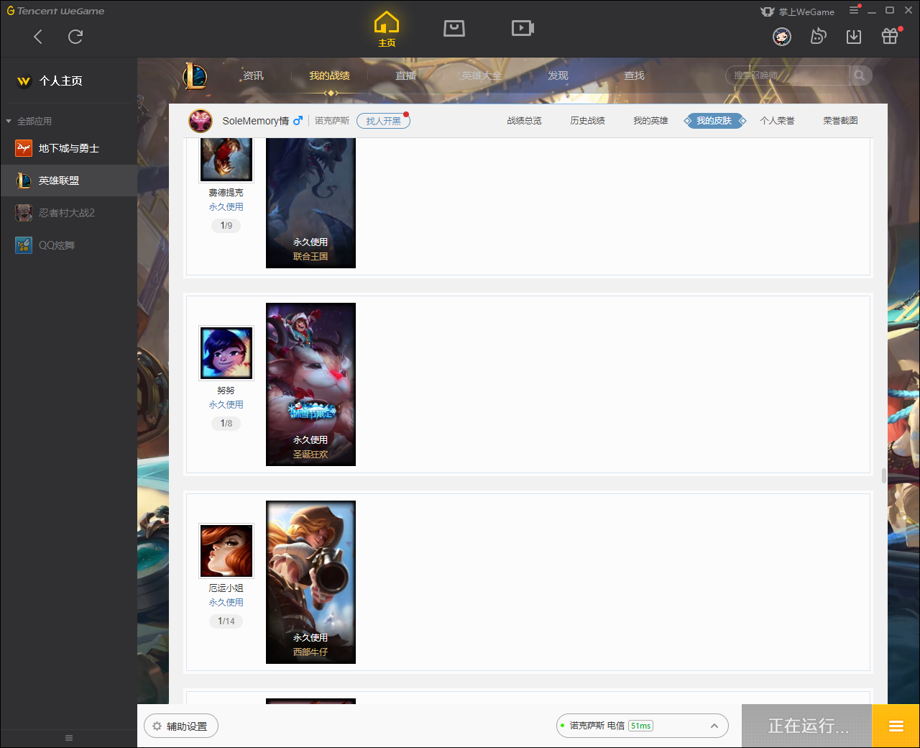Viewport: 920px width, 748px height.
Task: Focus the summoner search field
Action: tap(788, 76)
